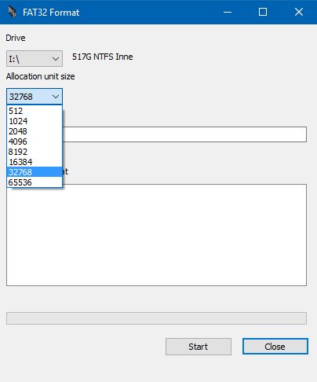Image resolution: width=317 pixels, height=382 pixels.
Task: Focus the volume label text field
Action: tap(184, 134)
